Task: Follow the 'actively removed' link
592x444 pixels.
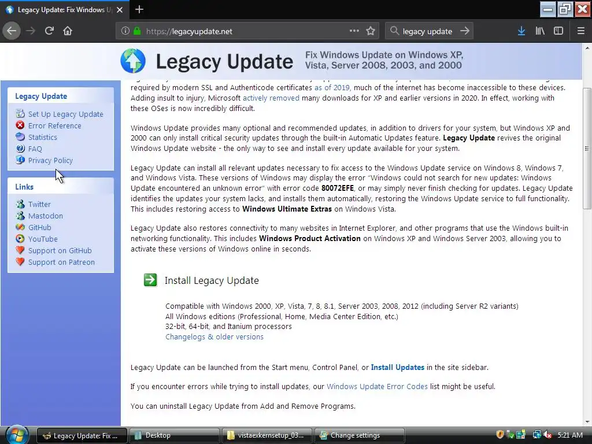Action: [x=271, y=98]
